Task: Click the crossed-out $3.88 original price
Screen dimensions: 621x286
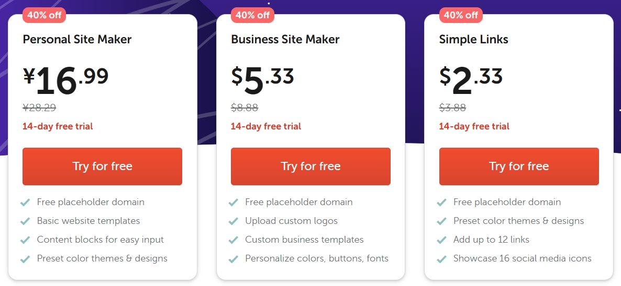Action: pyautogui.click(x=452, y=108)
